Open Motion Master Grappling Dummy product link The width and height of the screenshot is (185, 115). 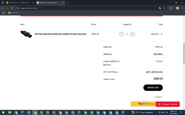pyautogui.click(x=60, y=34)
